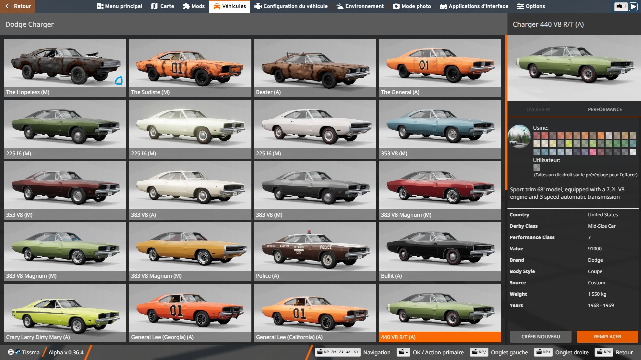The height and width of the screenshot is (360, 641).
Task: Open the Mods puzzle-piece menu
Action: point(194,6)
